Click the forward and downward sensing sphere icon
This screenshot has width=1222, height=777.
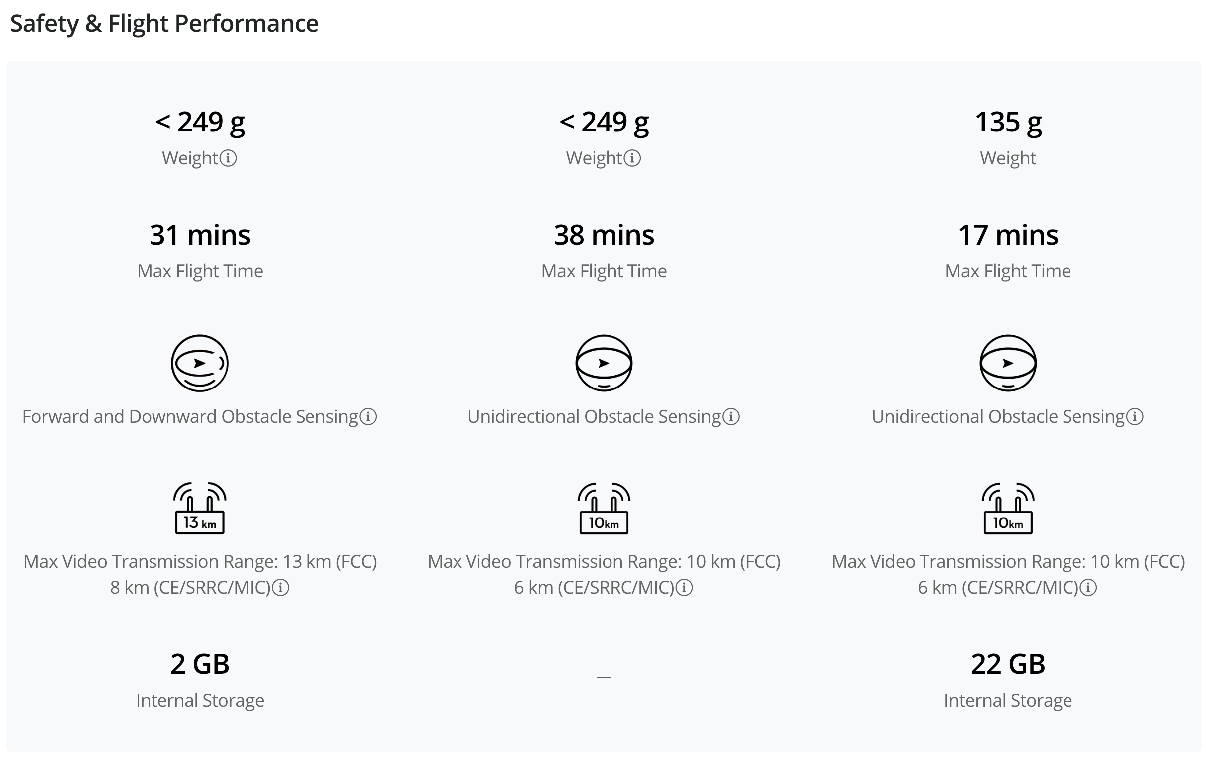200,364
